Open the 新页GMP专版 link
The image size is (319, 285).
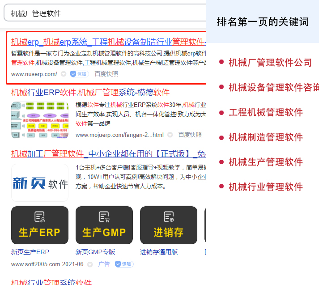click(95, 252)
